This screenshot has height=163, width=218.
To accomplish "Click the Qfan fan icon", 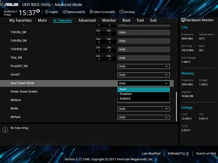I will [91, 12].
